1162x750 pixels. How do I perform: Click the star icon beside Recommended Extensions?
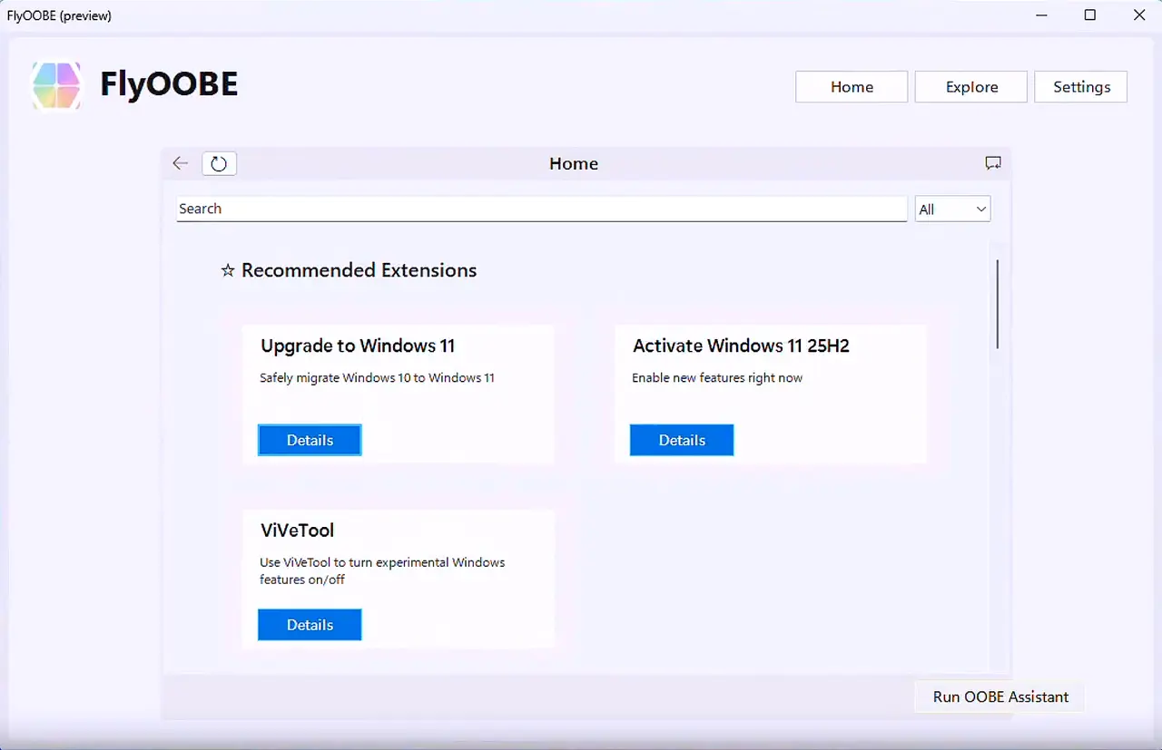click(x=228, y=271)
